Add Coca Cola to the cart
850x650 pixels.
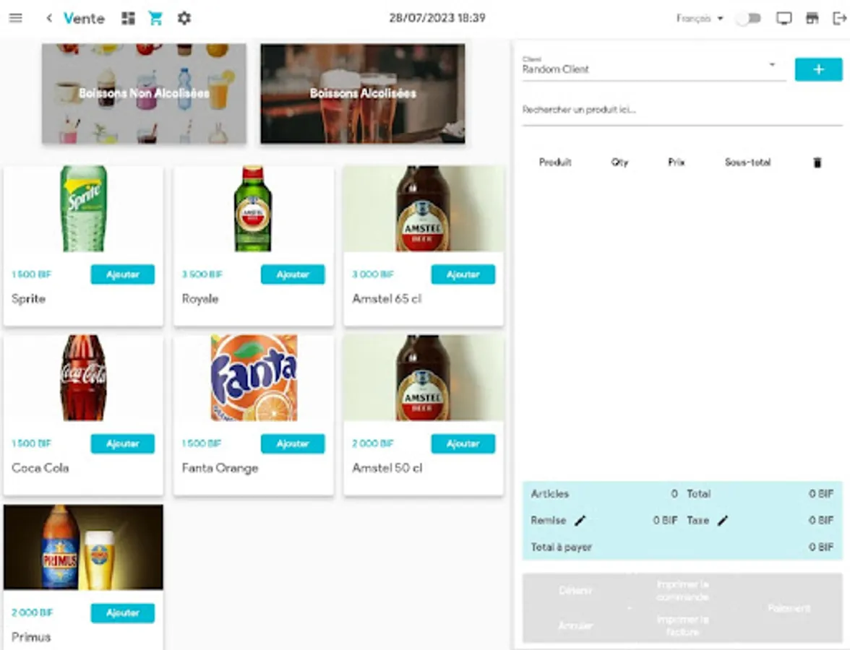pos(123,443)
